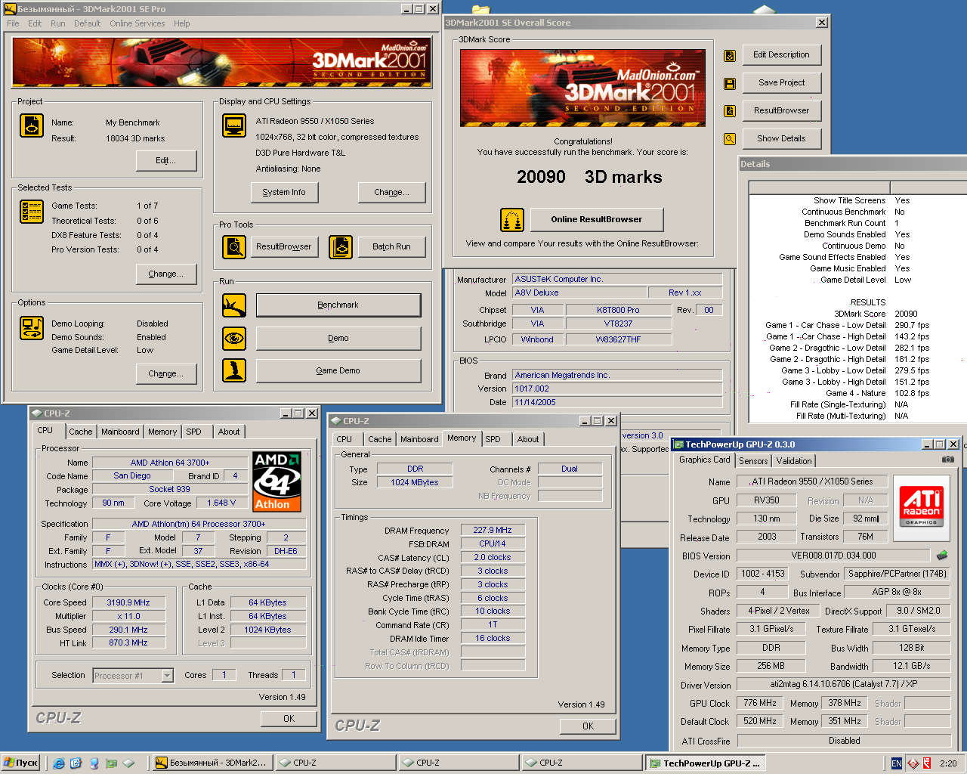Click the EN language indicator in tray
Image resolution: width=967 pixels, height=774 pixels.
[896, 763]
